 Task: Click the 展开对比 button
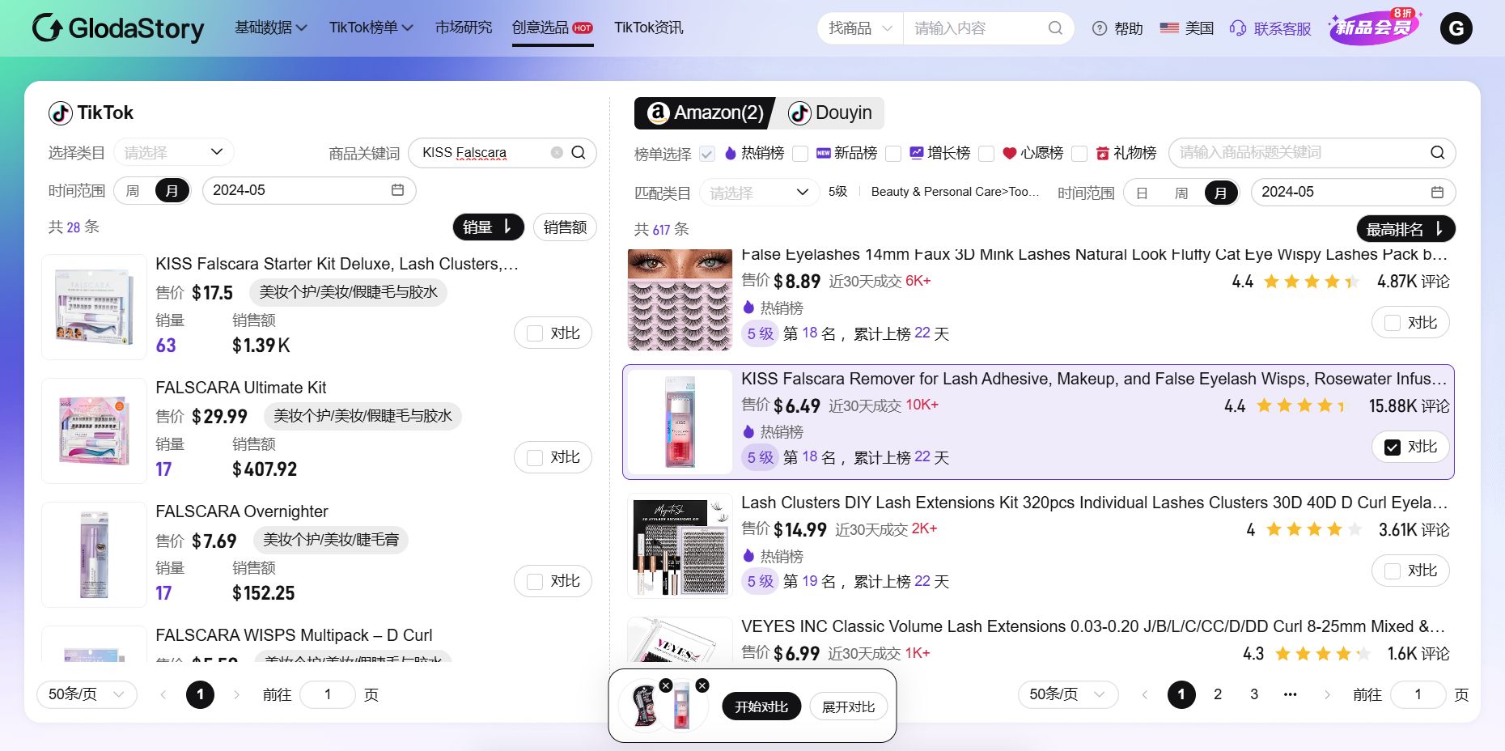(849, 706)
